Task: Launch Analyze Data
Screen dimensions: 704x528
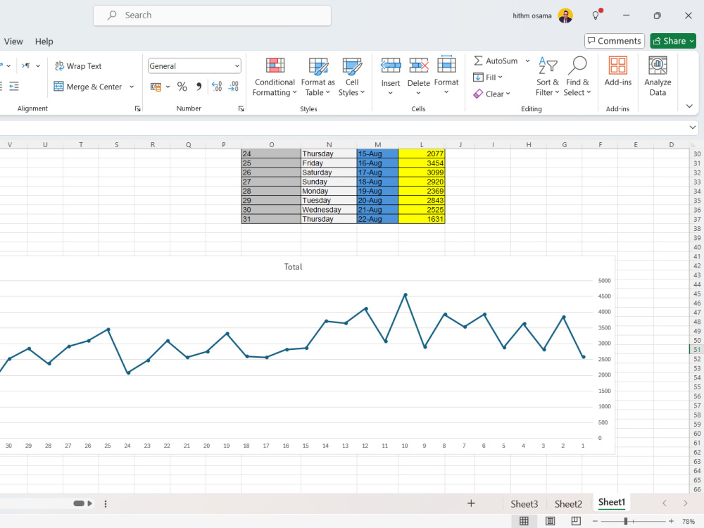Action: point(658,77)
